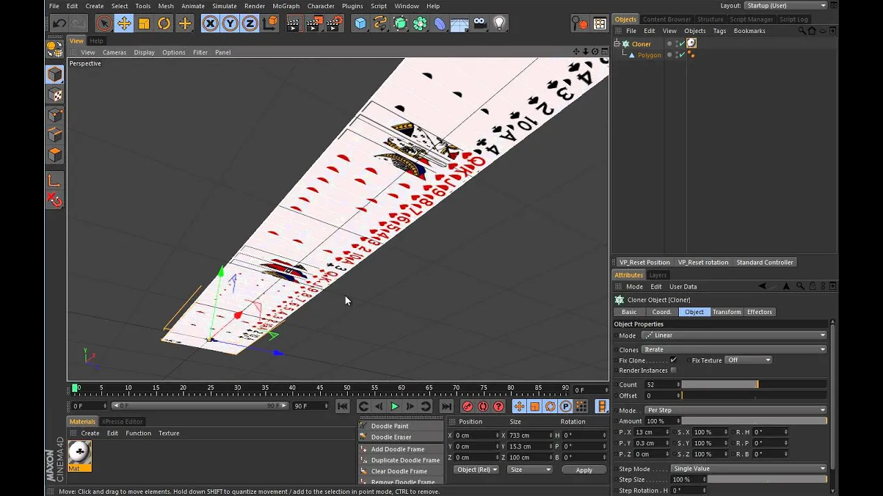Image resolution: width=883 pixels, height=496 pixels.
Task: Click Add Doodle Frame
Action: click(401, 449)
